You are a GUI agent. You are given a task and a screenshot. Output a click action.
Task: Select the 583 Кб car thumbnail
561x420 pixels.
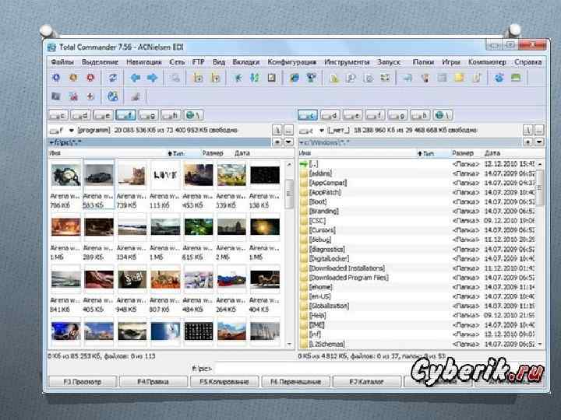pyautogui.click(x=99, y=184)
